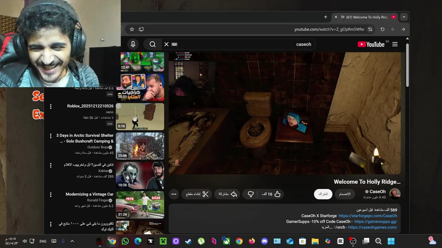Open Microsoft Edge from the taskbar
Image resolution: width=442 pixels, height=248 pixels.
tap(138, 241)
